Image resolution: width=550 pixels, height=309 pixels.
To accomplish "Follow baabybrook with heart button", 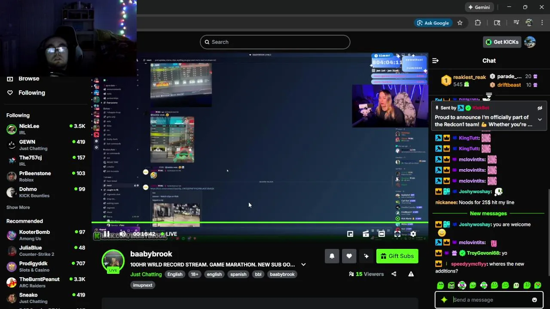I will [349, 256].
